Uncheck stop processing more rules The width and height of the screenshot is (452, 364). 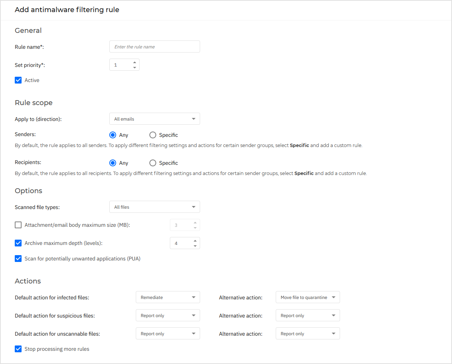point(18,349)
